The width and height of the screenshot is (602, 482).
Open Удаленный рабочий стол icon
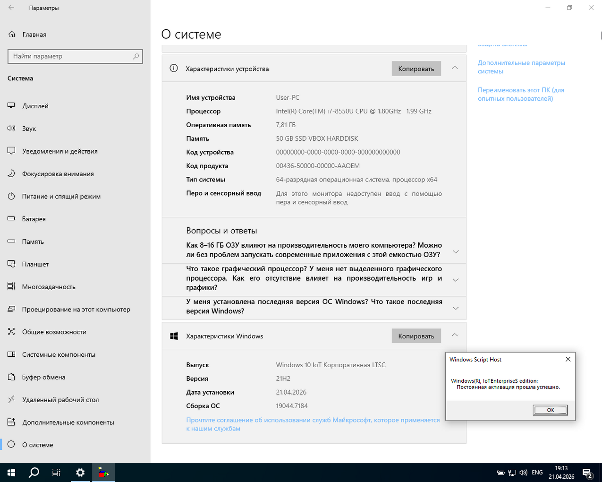[11, 400]
